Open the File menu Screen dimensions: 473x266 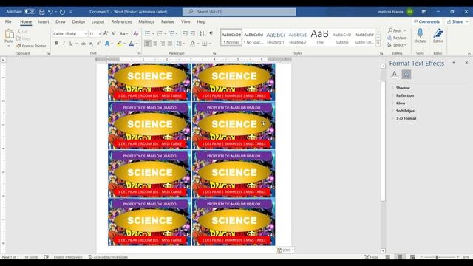8,21
